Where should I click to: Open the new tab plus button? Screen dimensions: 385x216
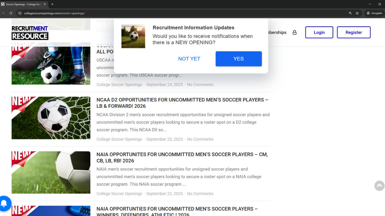tap(52, 4)
